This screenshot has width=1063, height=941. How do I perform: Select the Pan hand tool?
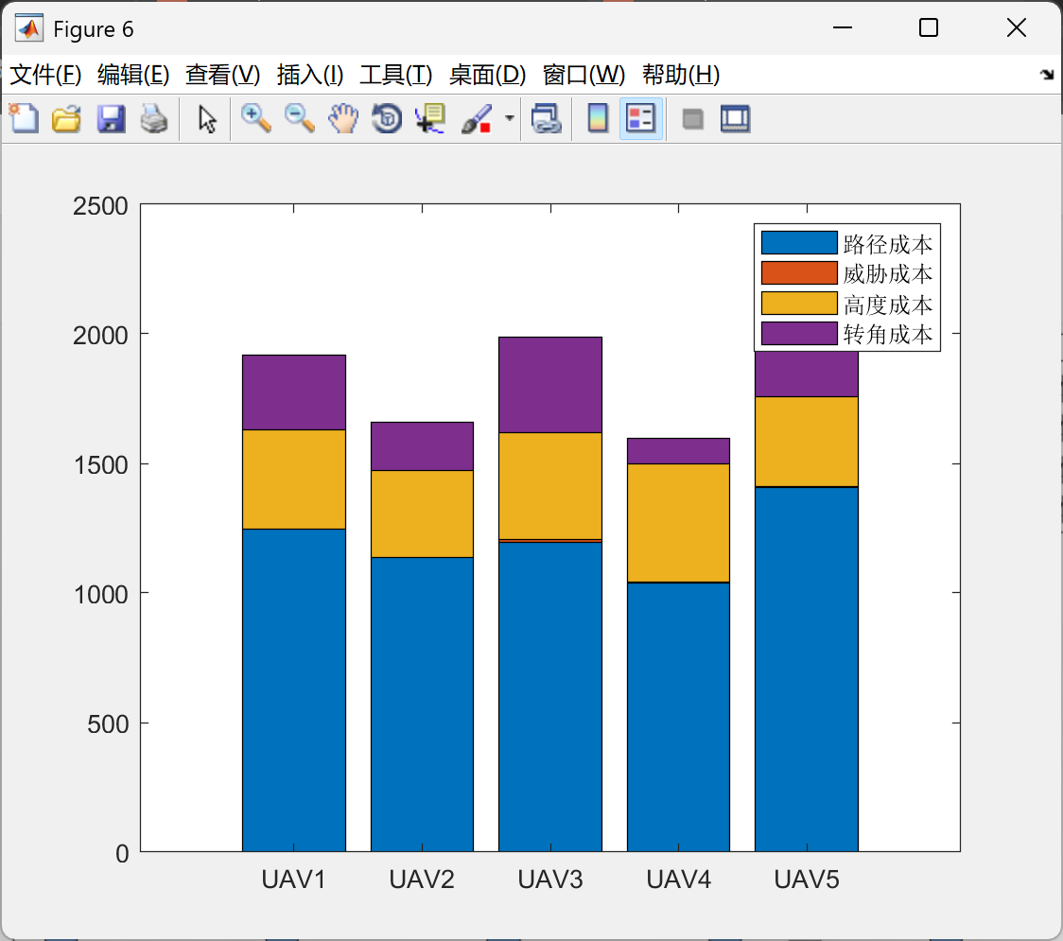343,118
